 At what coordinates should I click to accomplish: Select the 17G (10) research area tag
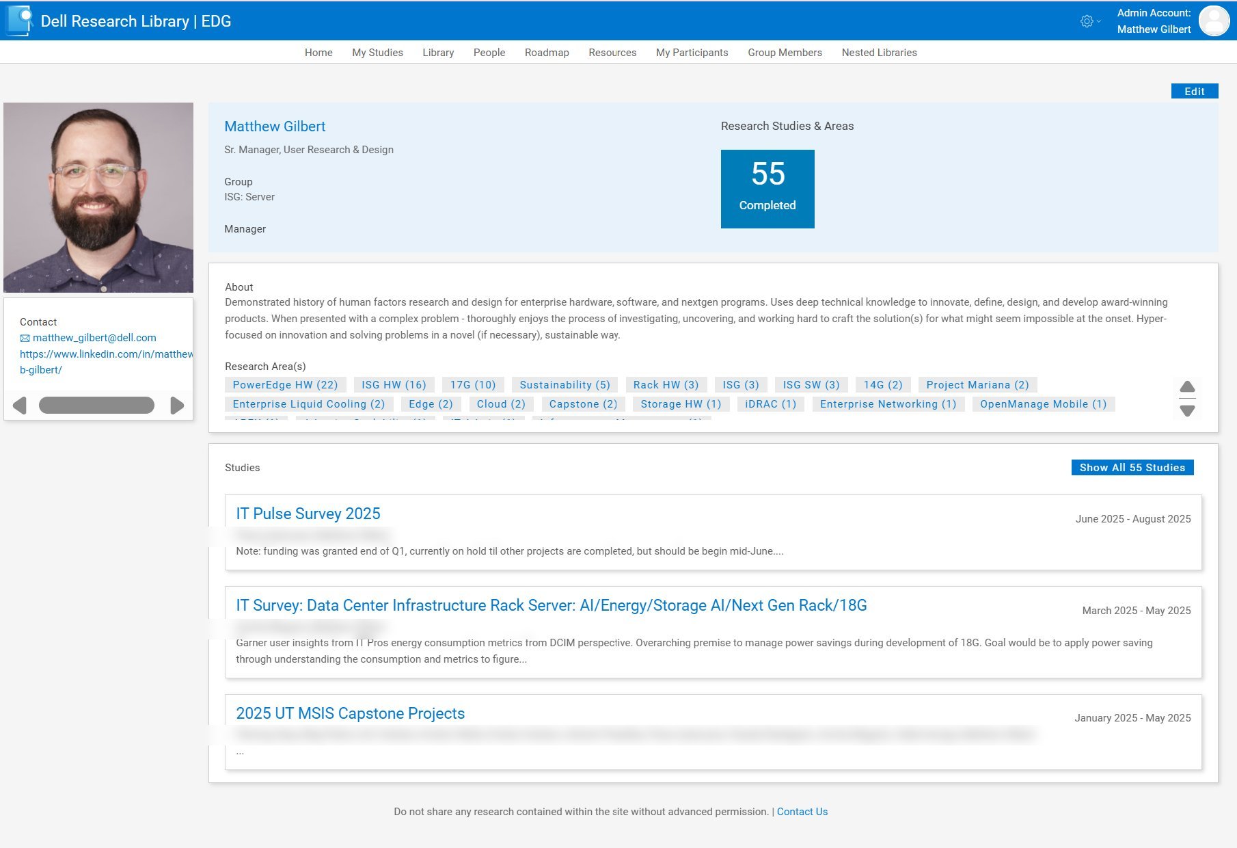[473, 385]
